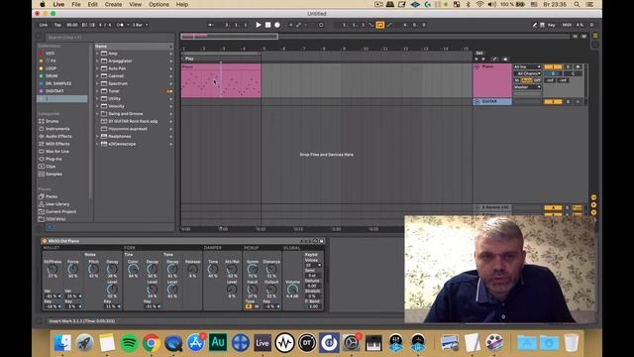
Task: Open Google Chrome from the Dock
Action: click(x=152, y=343)
